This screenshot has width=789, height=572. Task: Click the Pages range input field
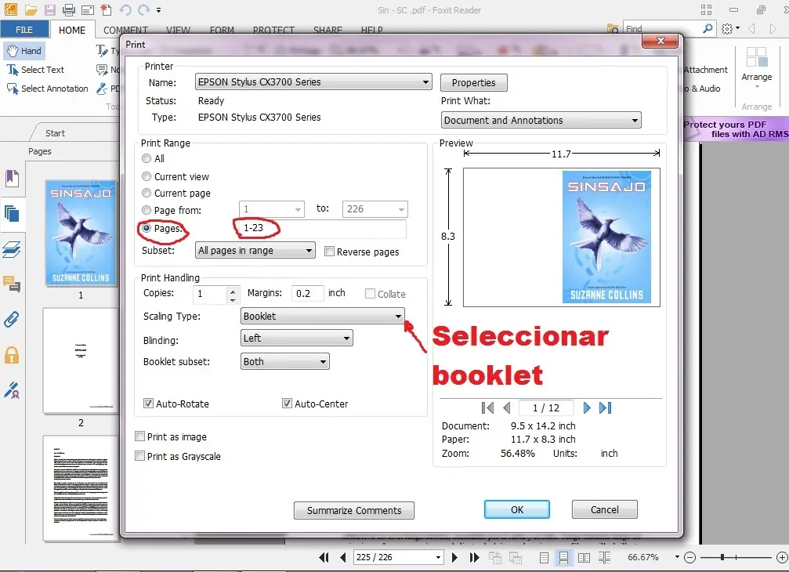[x=323, y=228]
